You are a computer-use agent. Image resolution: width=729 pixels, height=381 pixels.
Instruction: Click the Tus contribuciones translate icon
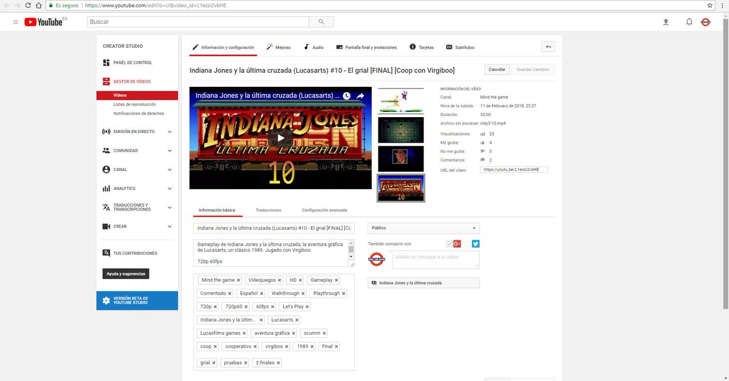106,253
